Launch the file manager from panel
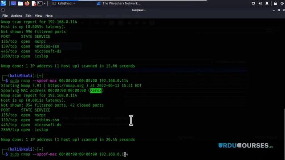The width and height of the screenshot is (285, 160). (20, 3)
